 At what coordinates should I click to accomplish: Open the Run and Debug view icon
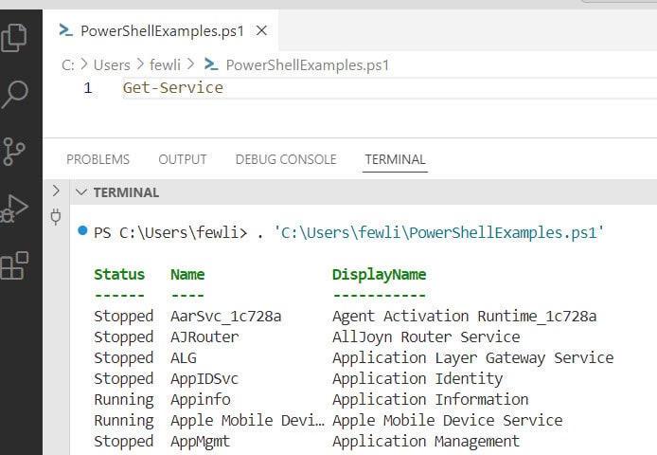click(x=14, y=209)
